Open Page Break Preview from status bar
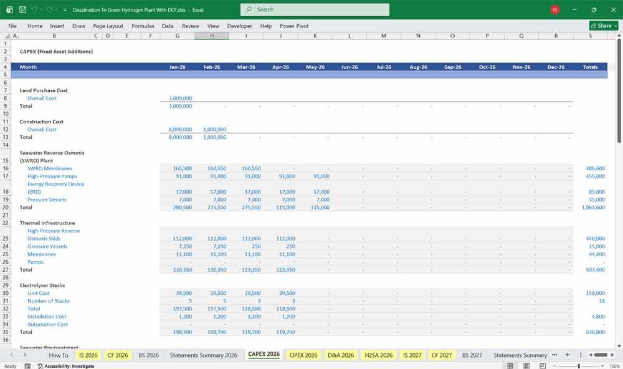Image resolution: width=623 pixels, height=369 pixels. [543, 365]
